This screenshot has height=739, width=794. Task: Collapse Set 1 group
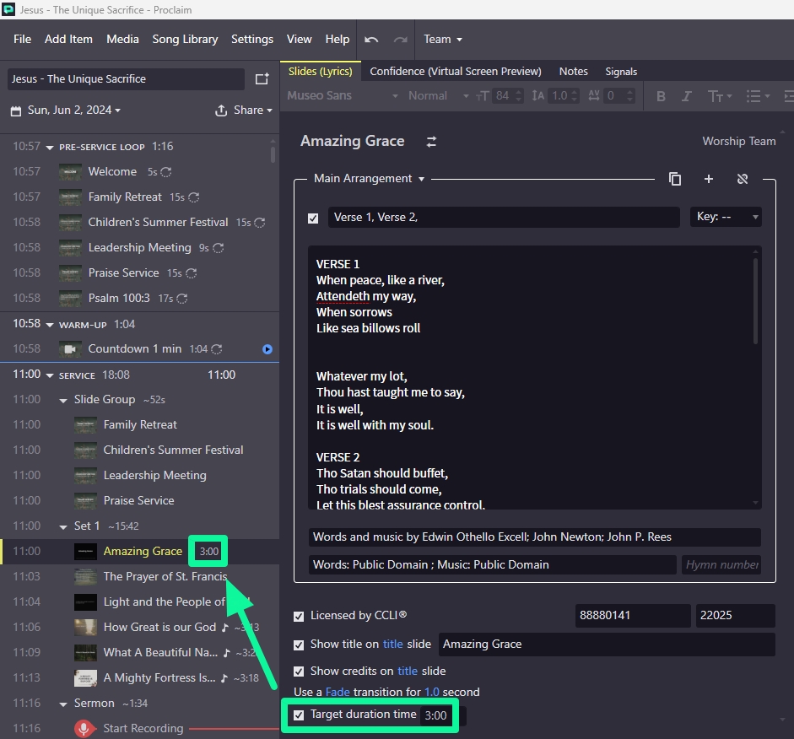[x=63, y=527]
